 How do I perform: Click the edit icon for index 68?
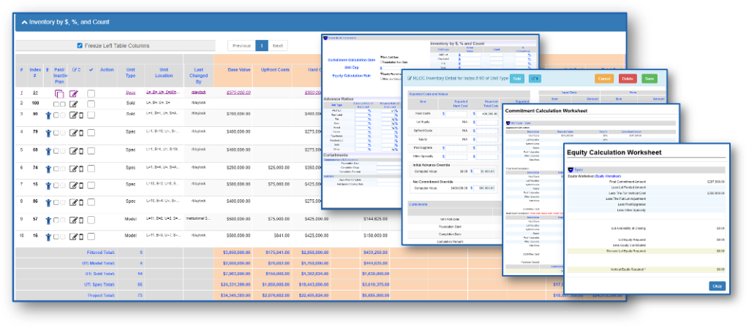pos(73,150)
